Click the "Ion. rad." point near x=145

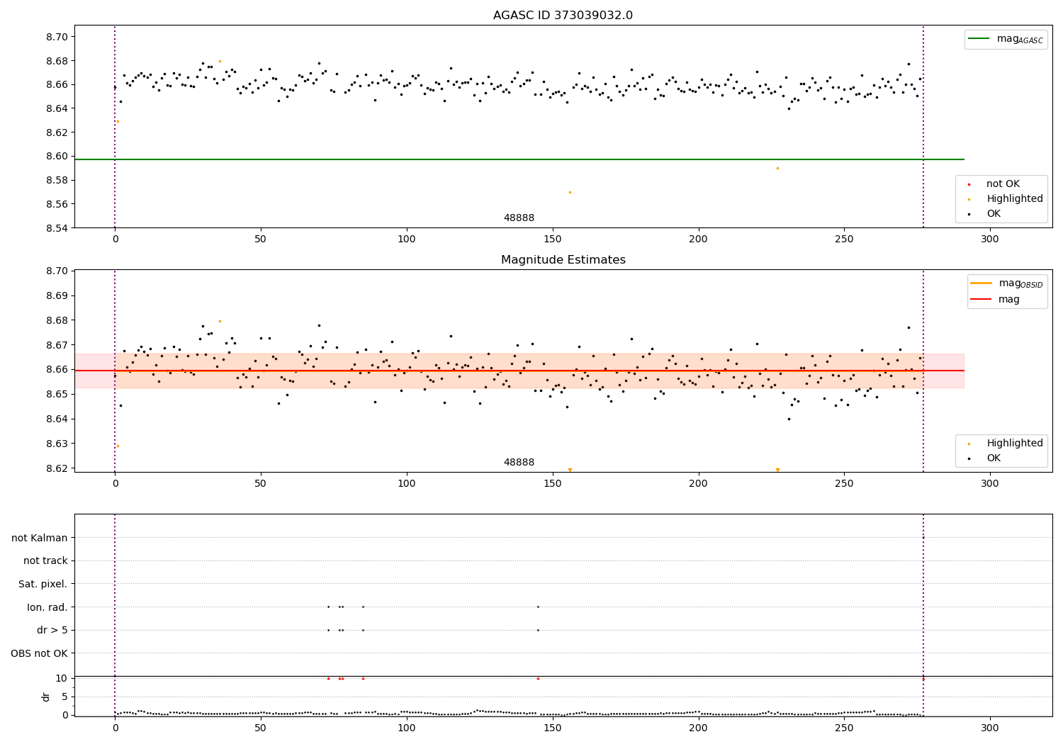[538, 607]
